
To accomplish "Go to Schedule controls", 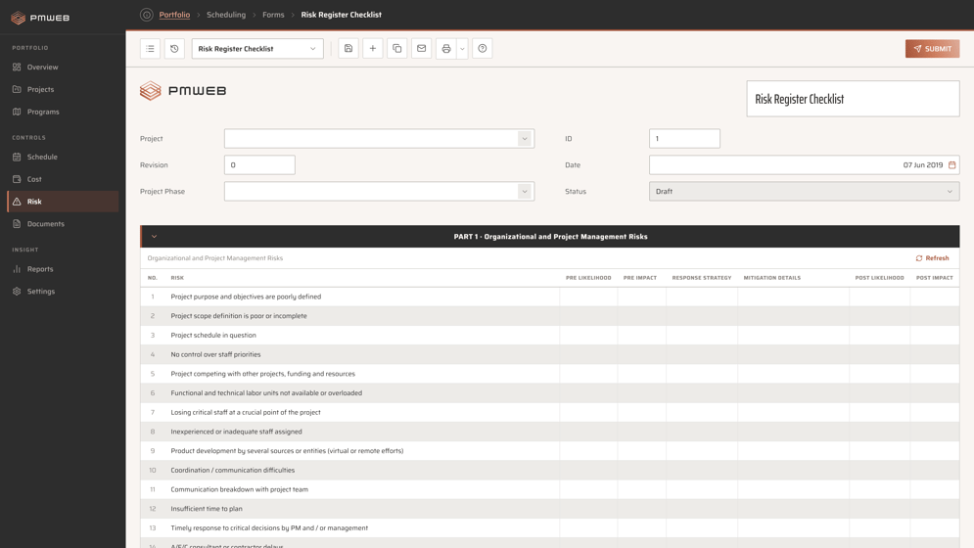I will click(42, 158).
